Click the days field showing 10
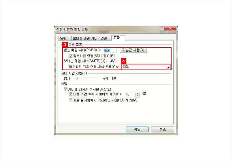Screen dimensions: 232x161 coord(130,95)
